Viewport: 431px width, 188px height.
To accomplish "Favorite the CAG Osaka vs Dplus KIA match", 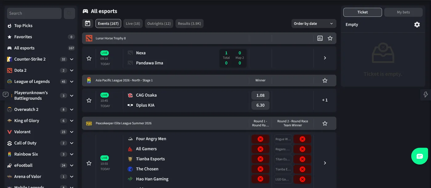I will point(89,100).
